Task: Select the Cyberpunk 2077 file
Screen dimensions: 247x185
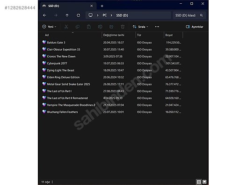Action: pos(57,63)
